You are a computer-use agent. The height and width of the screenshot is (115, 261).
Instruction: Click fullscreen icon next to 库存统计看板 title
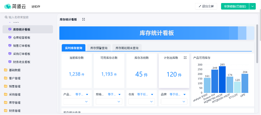pyautogui.click(x=84, y=19)
